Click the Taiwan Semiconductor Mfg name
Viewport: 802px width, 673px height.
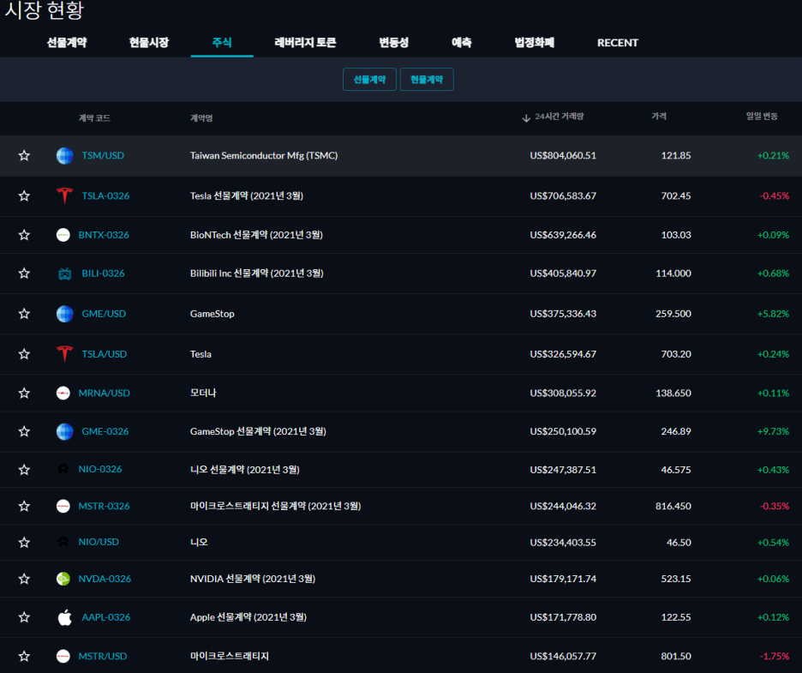pyautogui.click(x=264, y=155)
